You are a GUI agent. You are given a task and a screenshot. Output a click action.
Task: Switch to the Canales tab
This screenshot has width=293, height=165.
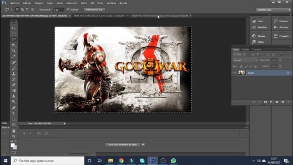click(x=245, y=49)
